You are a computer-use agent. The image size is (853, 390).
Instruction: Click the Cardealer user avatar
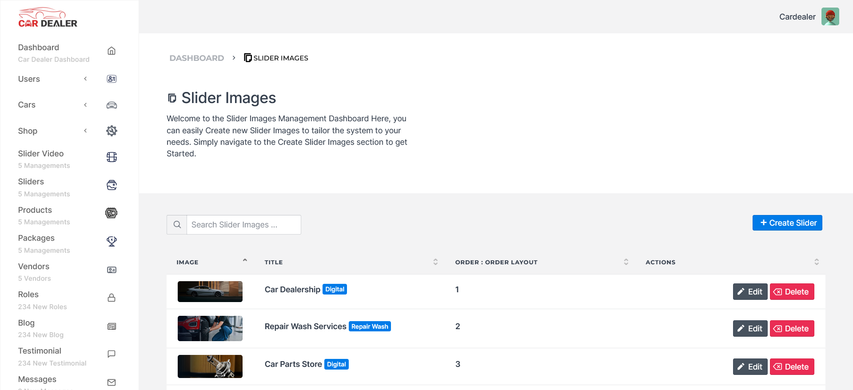830,17
